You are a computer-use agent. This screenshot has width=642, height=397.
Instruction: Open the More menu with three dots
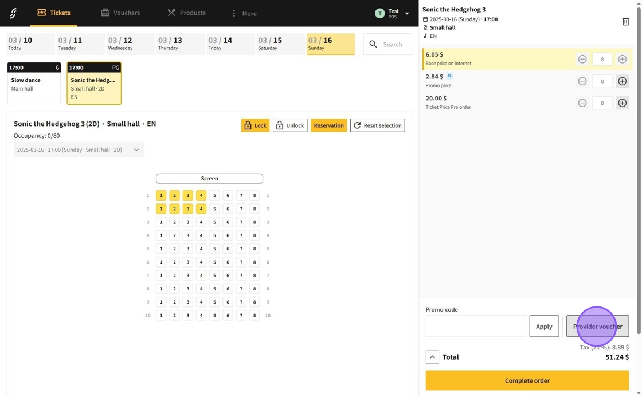tap(234, 13)
